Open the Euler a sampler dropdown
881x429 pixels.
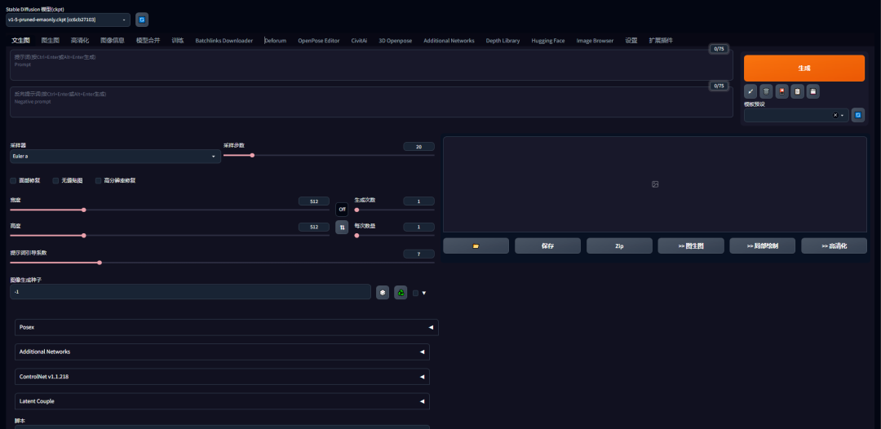tap(114, 156)
